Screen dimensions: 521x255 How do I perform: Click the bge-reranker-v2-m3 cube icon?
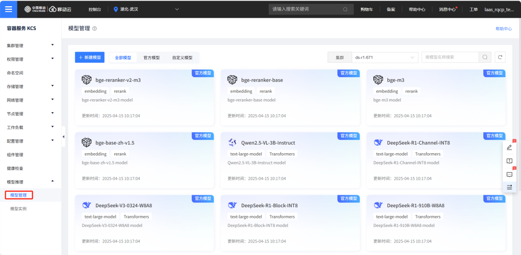[86, 80]
